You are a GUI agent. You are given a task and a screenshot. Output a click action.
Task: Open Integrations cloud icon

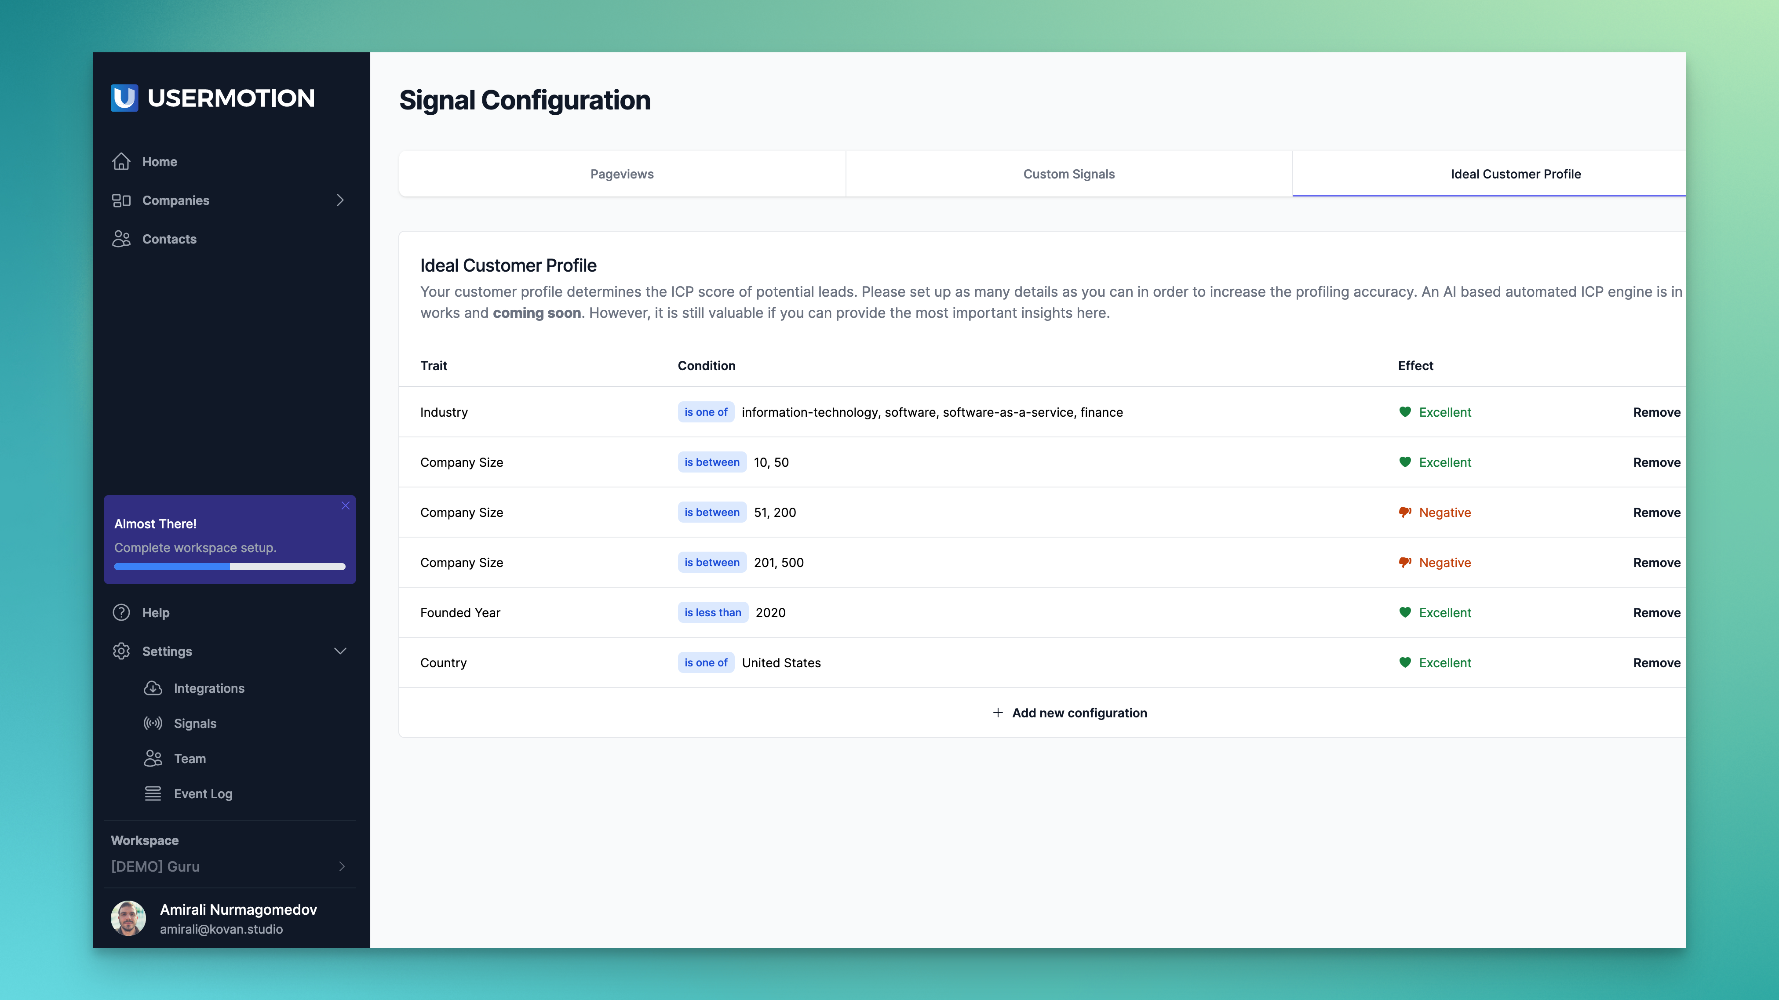pos(153,688)
